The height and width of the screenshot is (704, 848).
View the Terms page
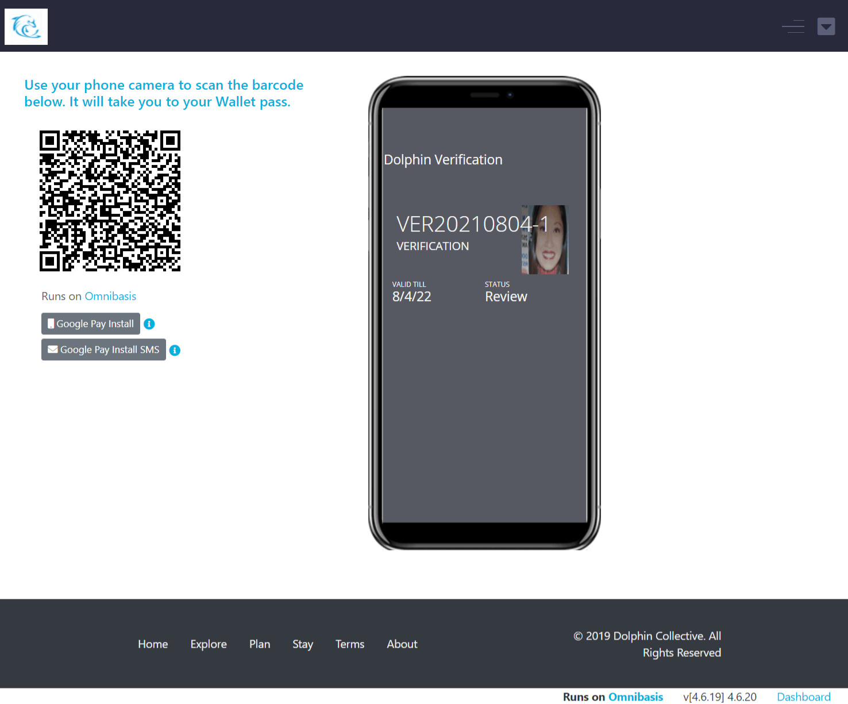pos(349,644)
